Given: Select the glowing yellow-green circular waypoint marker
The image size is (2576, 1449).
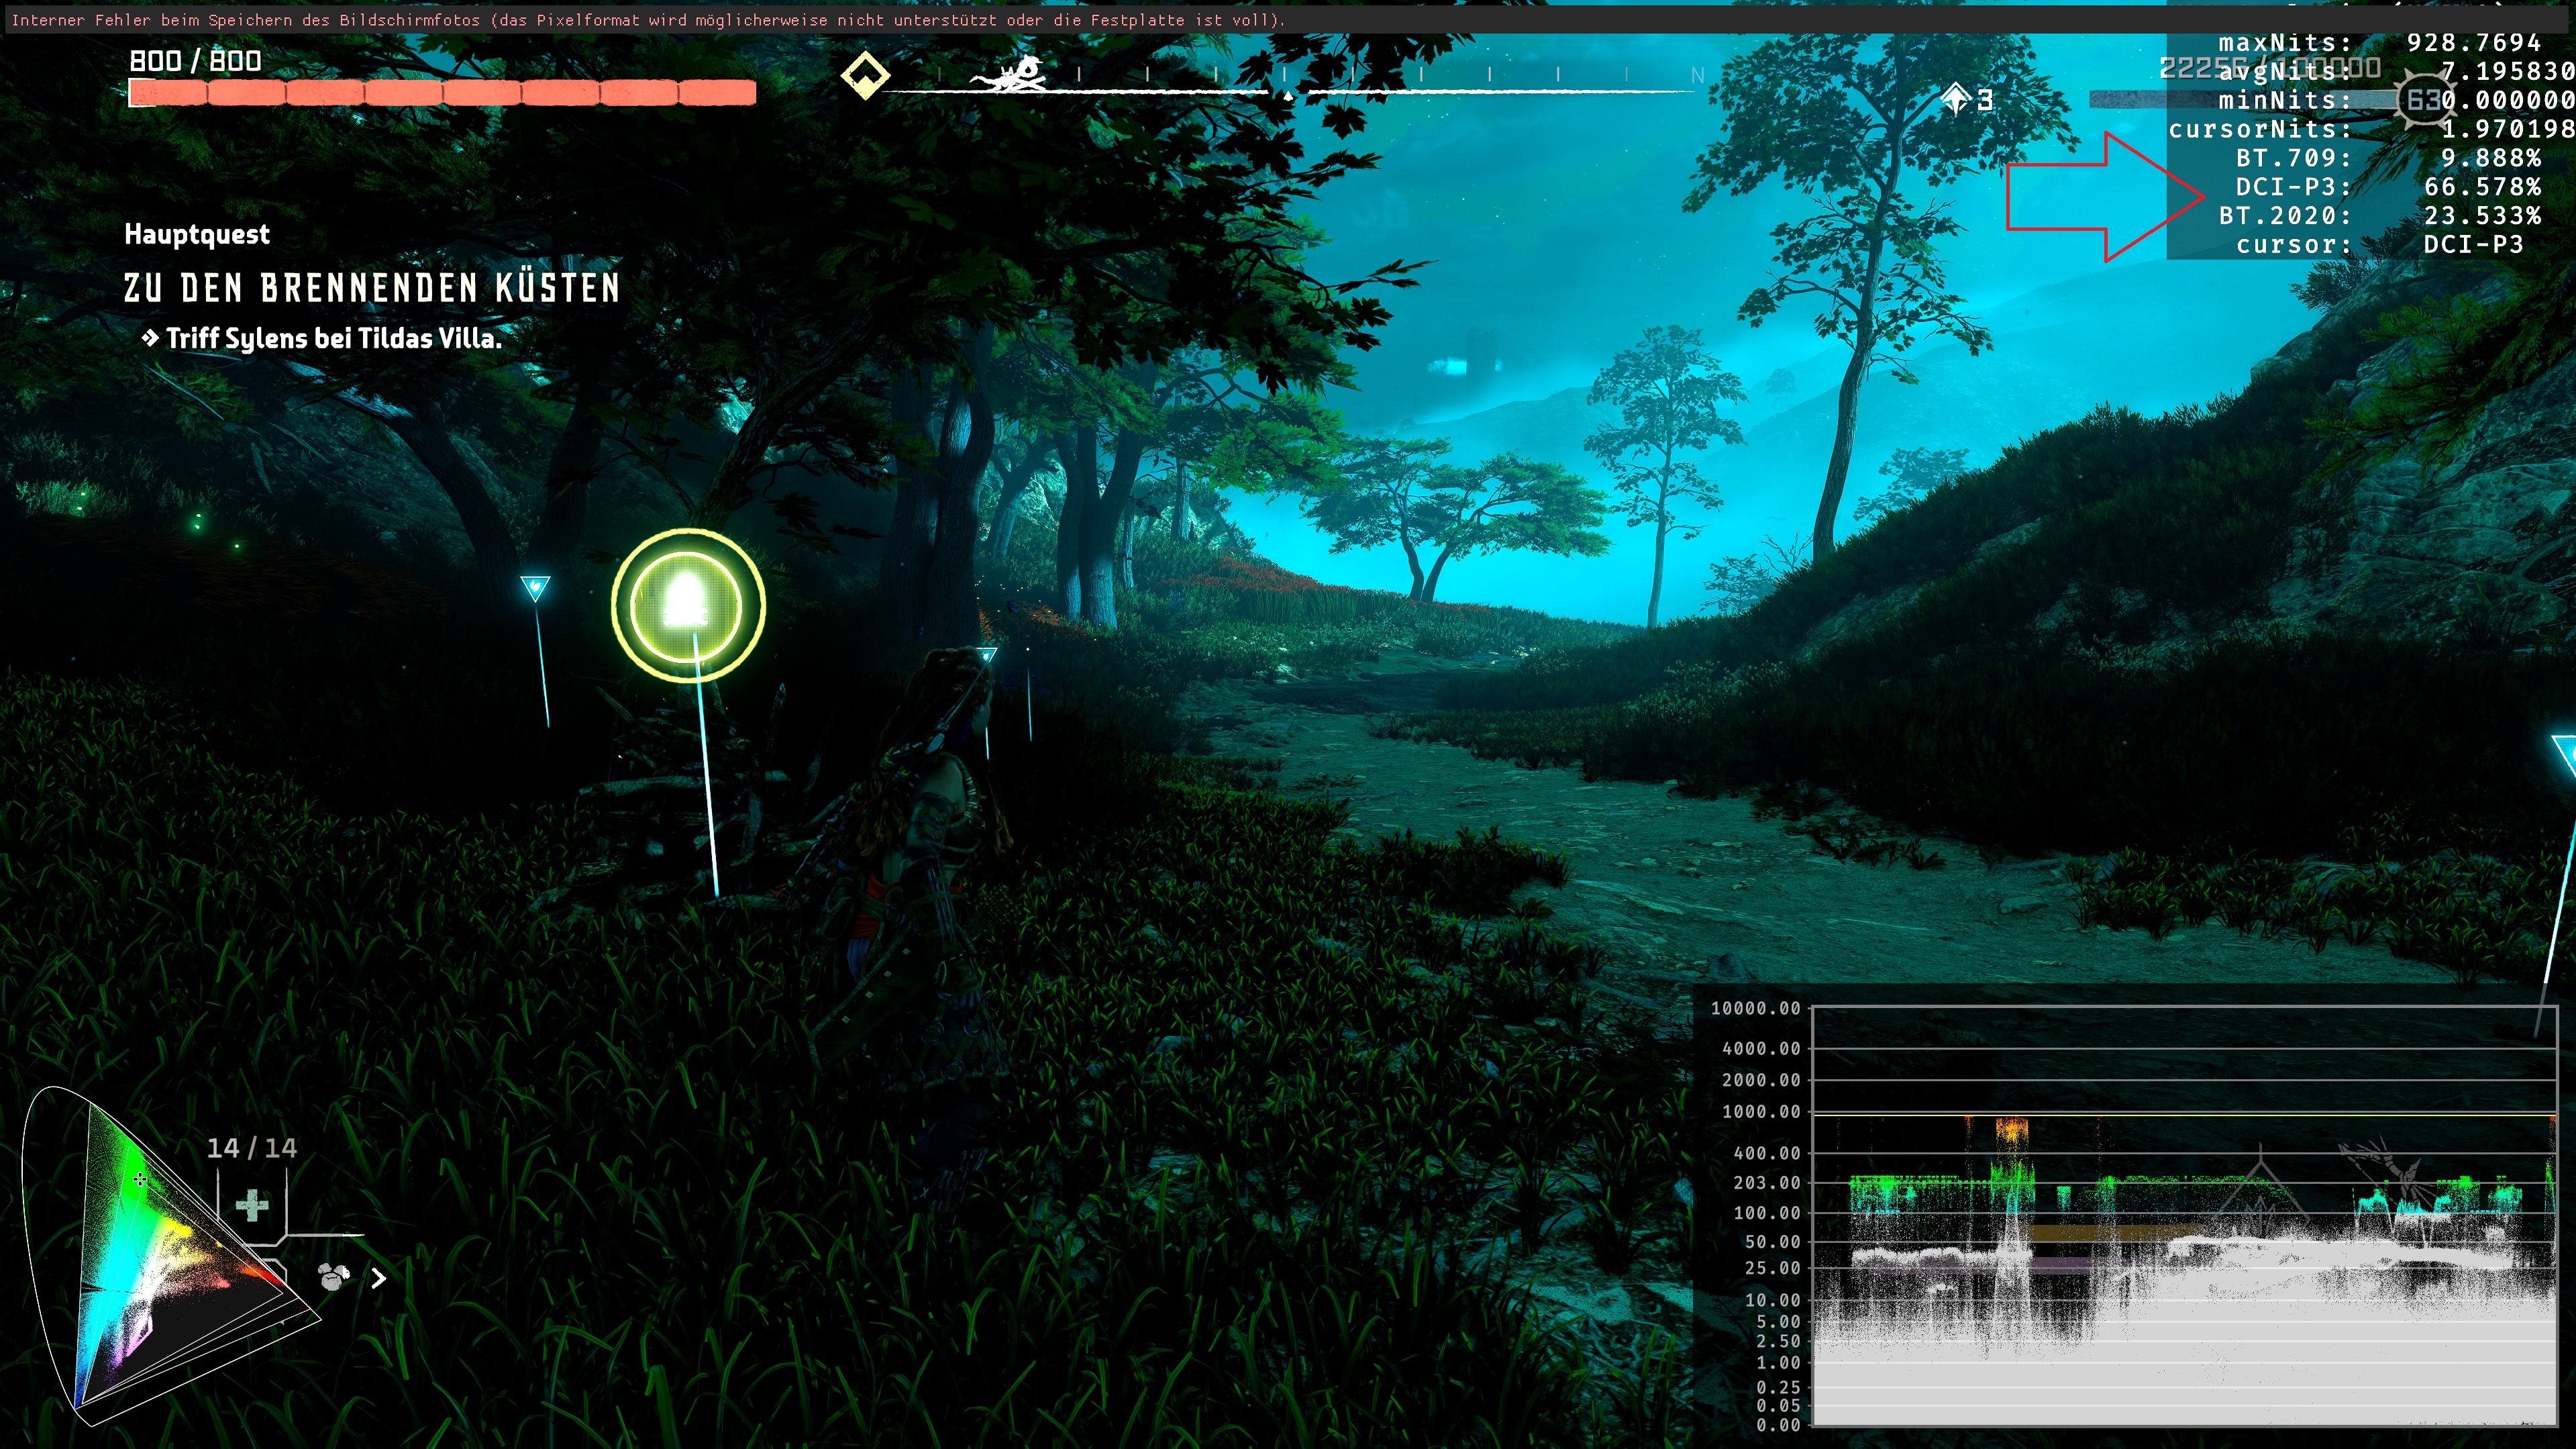Looking at the screenshot, I should pos(688,606).
